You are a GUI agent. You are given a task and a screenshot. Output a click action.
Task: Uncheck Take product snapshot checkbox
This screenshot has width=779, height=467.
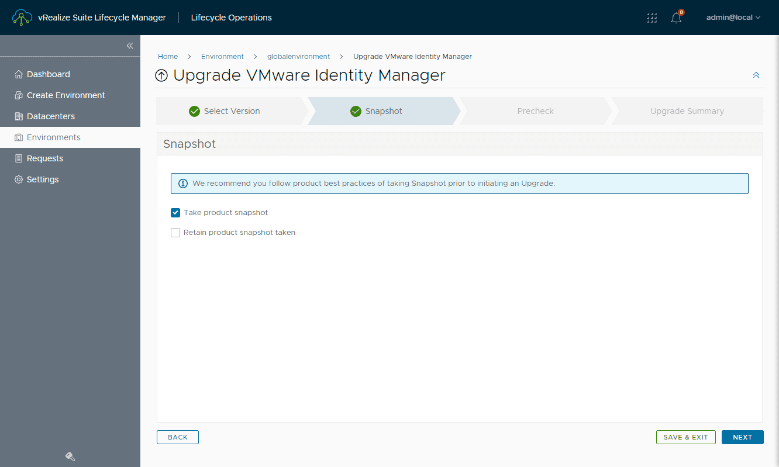click(x=175, y=213)
